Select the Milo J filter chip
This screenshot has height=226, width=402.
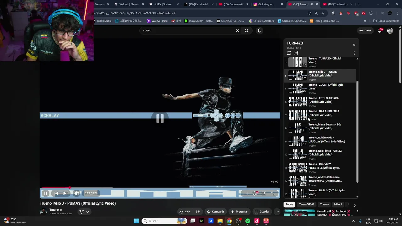(338, 204)
